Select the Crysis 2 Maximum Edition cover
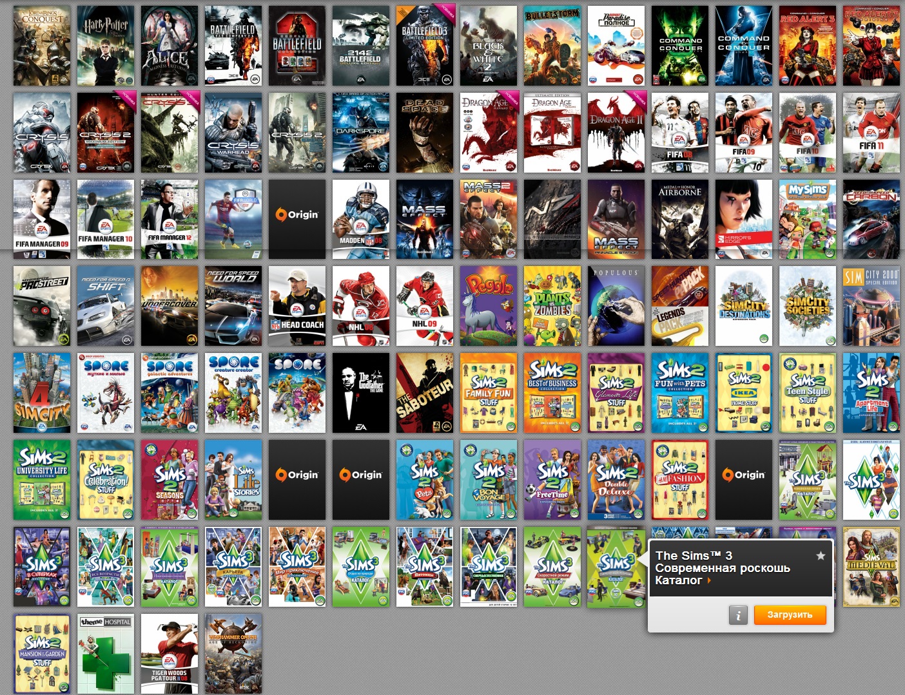905x695 pixels. pyautogui.click(x=106, y=133)
